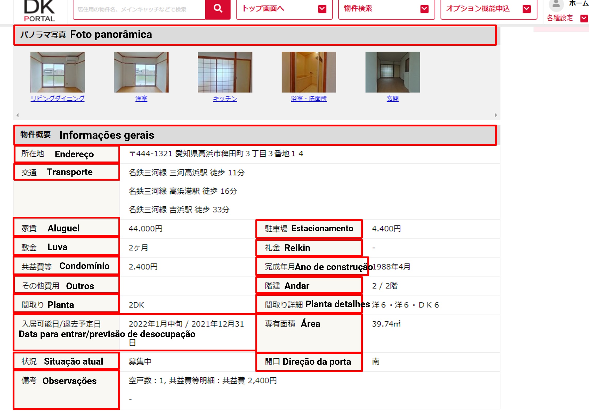The image size is (589, 411).
Task: Expand the オプション機能申込 dropdown arrow
Action: click(x=526, y=9)
